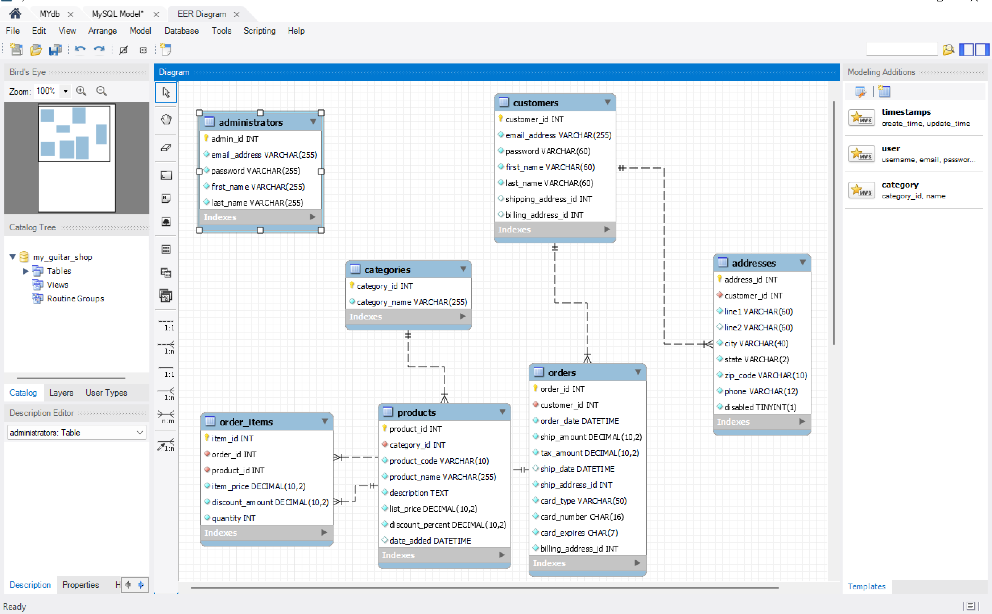Collapse the categories table header arrow
This screenshot has width=992, height=614.
pos(463,269)
